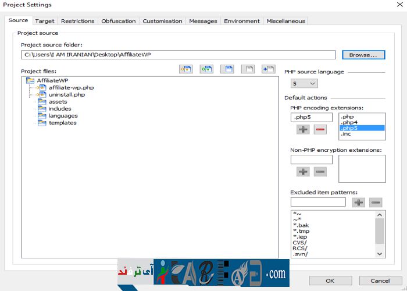Click the blue document icon above Project files

click(x=227, y=69)
